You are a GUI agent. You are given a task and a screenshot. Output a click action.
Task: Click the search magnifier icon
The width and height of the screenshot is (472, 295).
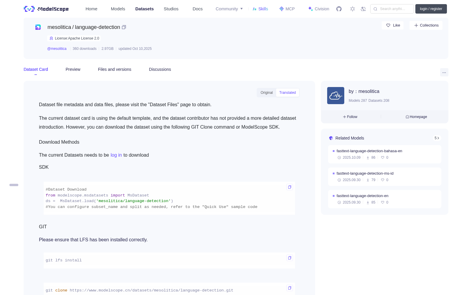[x=375, y=9]
